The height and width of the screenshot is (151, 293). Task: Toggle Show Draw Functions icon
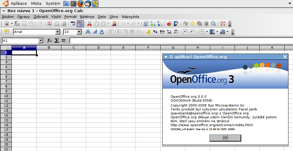click(176, 24)
